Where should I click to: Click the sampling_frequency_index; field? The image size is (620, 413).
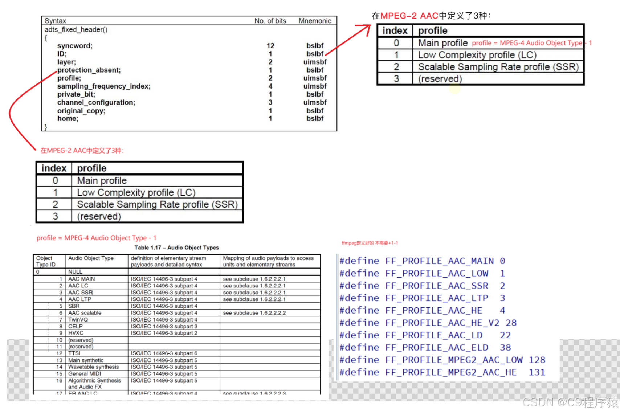(x=104, y=86)
